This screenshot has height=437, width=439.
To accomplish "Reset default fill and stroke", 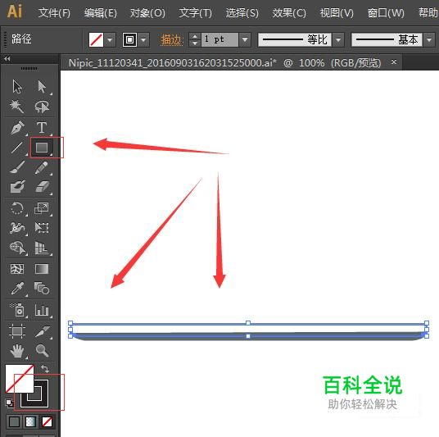I will coord(9,403).
